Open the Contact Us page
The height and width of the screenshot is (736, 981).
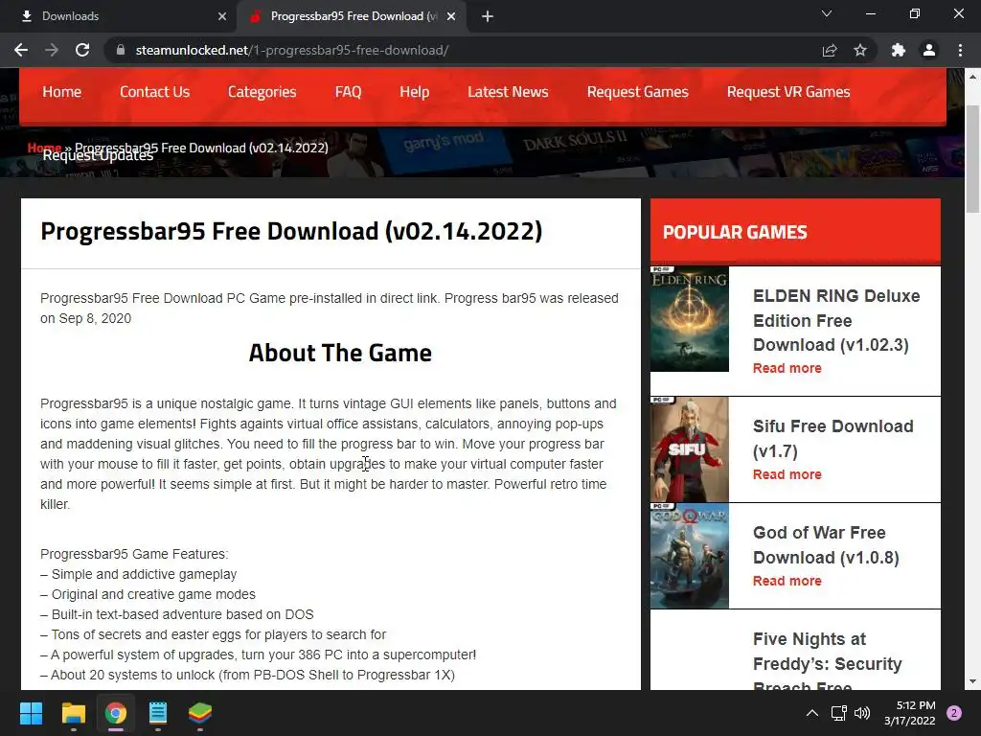[154, 92]
